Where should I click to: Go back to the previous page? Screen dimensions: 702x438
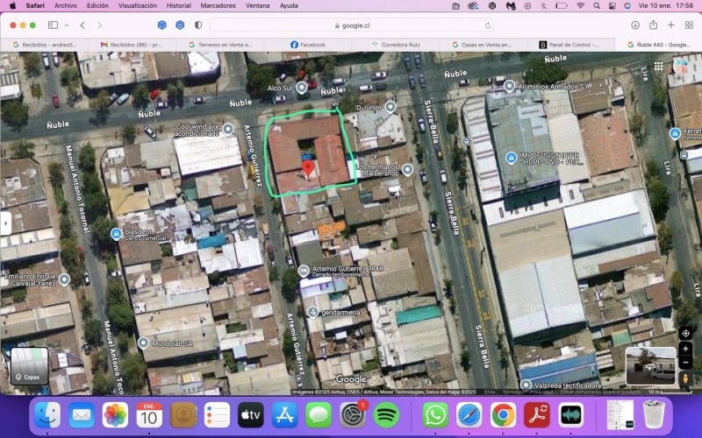click(x=82, y=25)
